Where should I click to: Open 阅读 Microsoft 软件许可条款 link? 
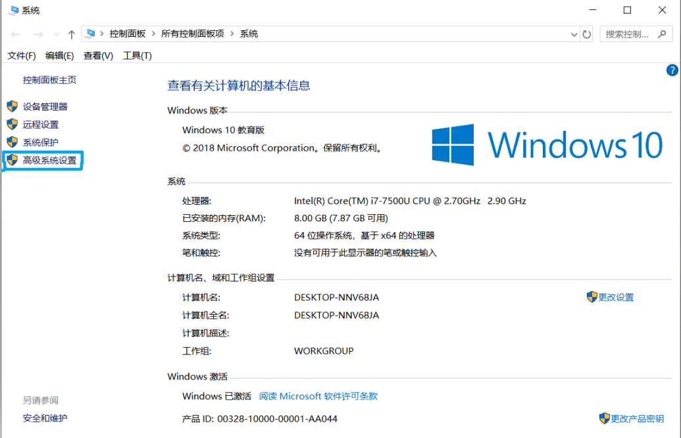pos(318,397)
